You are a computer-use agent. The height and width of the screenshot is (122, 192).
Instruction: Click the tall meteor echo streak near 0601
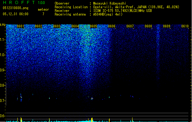point(21,98)
